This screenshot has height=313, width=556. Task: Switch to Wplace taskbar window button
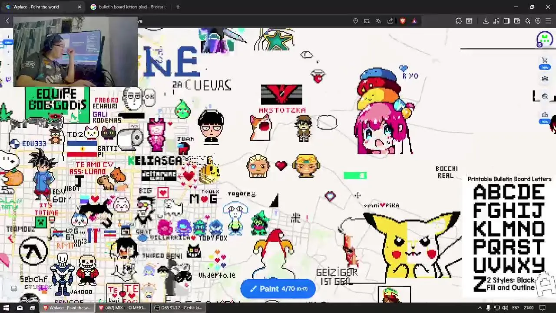(67, 308)
